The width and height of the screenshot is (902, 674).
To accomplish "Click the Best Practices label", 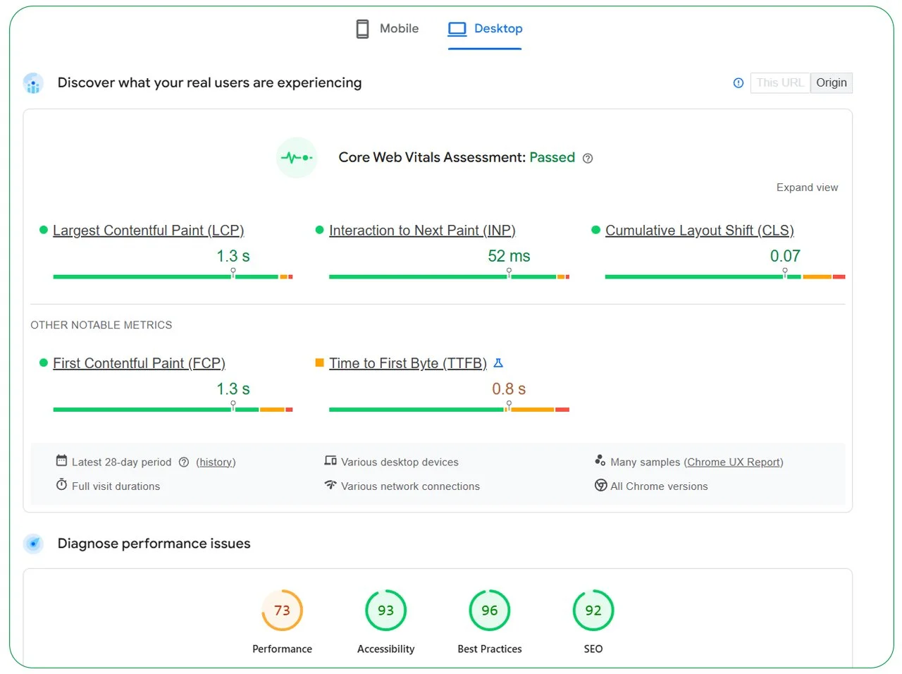I will (490, 649).
